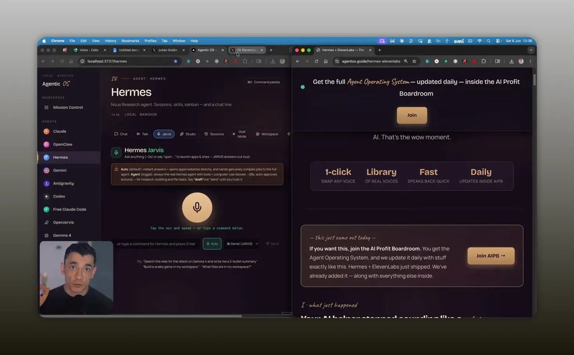Select the Free Claude Code agent

tap(70, 209)
